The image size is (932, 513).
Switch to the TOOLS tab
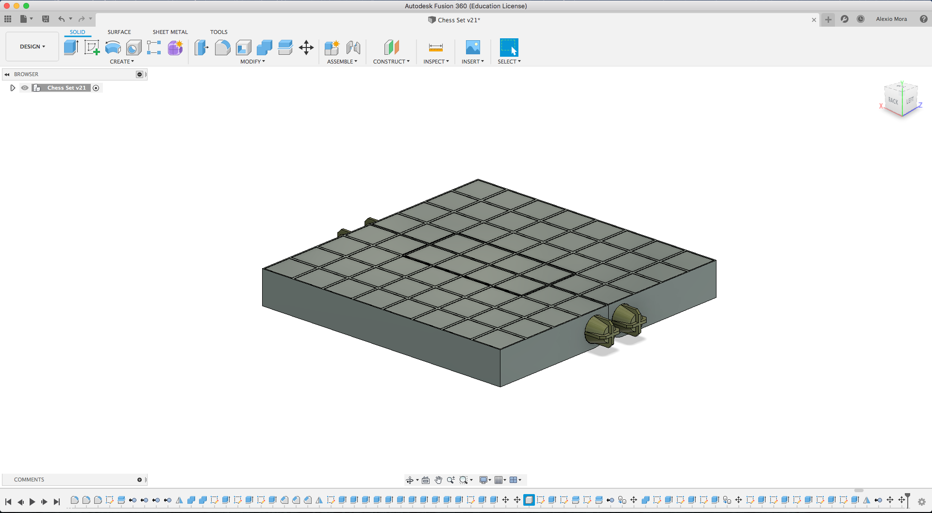pos(219,32)
